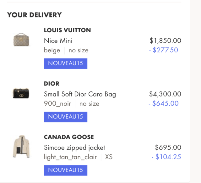201x183 pixels.
Task: Click the Dior Caro Bag thumbnail
Action: pyautogui.click(x=21, y=93)
